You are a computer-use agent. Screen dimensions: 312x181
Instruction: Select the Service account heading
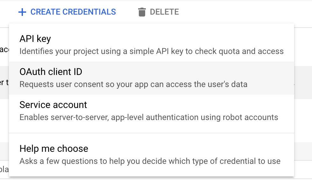point(53,105)
